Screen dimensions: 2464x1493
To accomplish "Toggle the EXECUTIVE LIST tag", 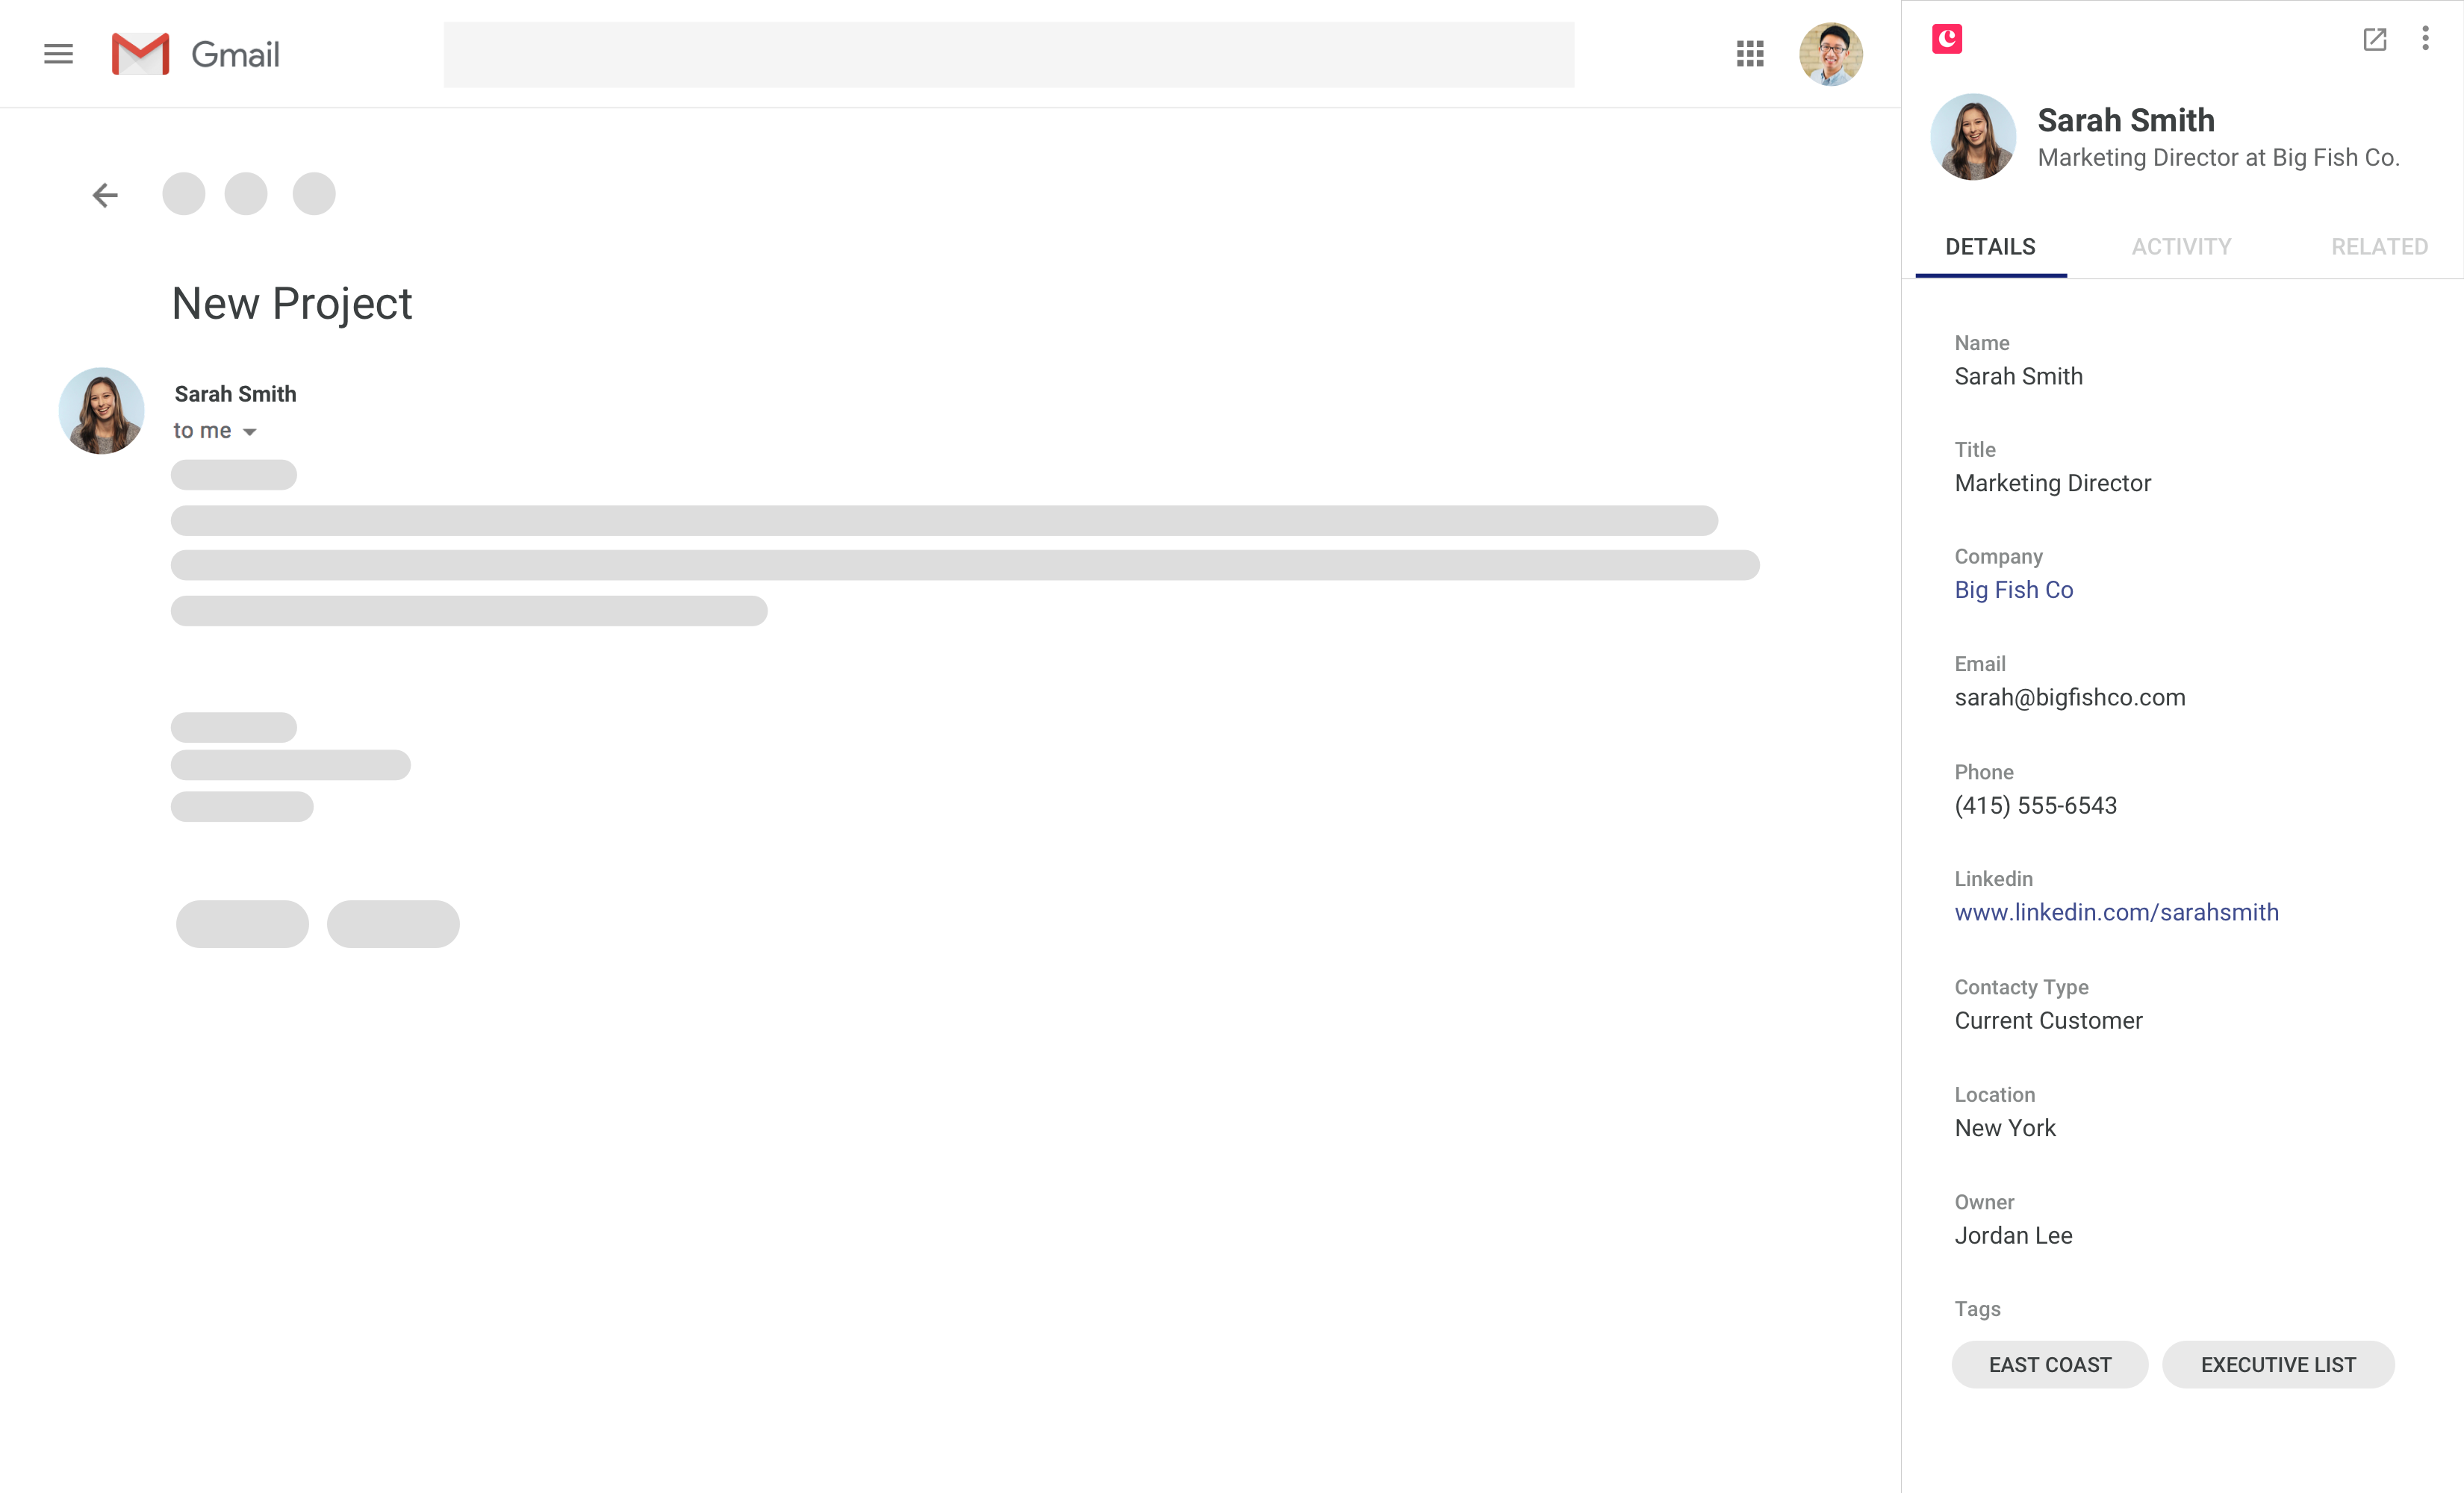I will click(x=2277, y=1362).
